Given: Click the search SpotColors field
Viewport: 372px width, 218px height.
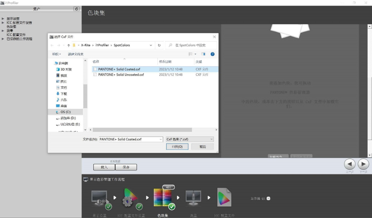Looking at the screenshot, I should coord(191,45).
